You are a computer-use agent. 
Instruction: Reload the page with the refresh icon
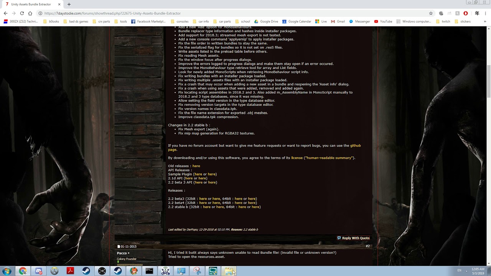click(x=22, y=13)
